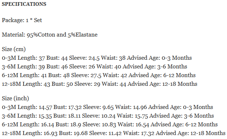Click the inch row with Length: 14.57

108,107
